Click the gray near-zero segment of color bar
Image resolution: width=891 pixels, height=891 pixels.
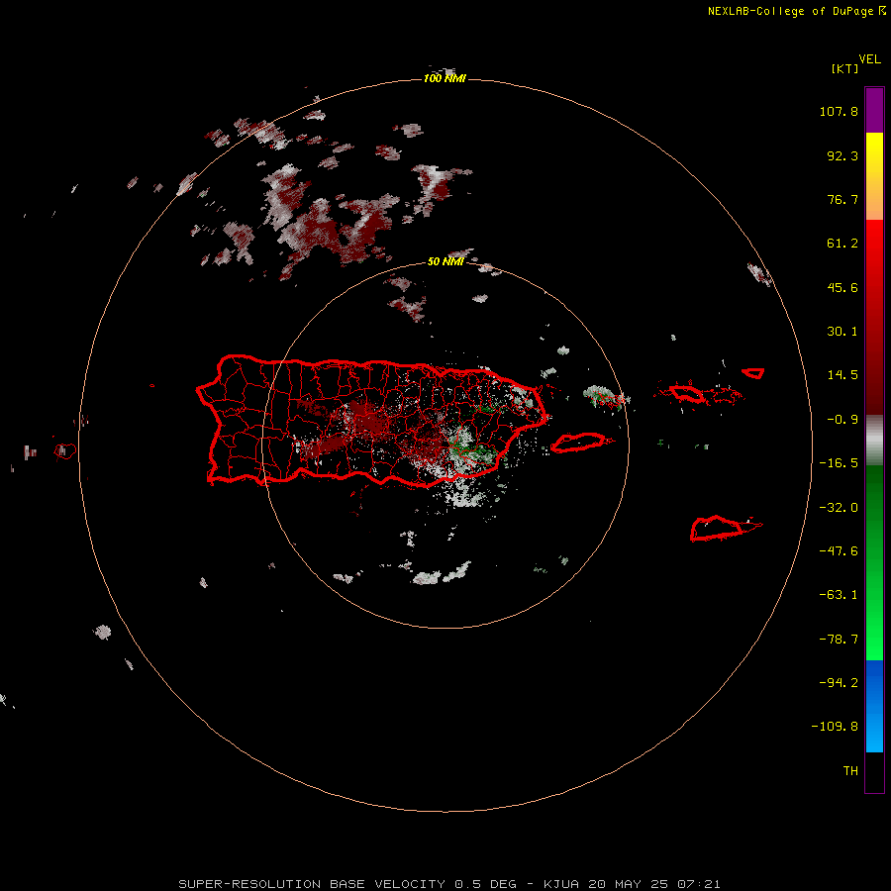coord(874,440)
